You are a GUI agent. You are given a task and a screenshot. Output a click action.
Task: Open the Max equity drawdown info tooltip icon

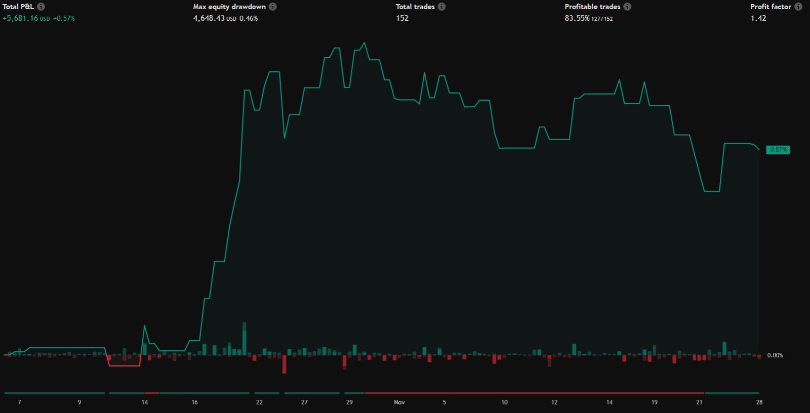[273, 7]
